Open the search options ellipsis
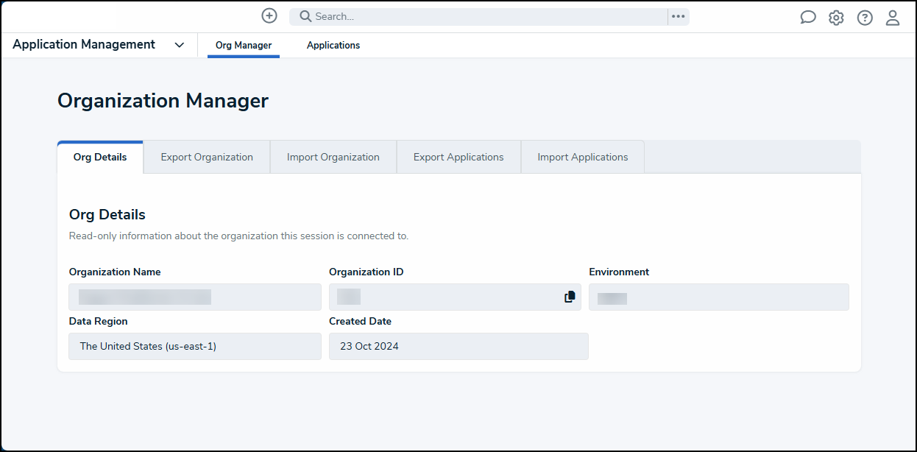This screenshot has height=452, width=917. tap(679, 16)
